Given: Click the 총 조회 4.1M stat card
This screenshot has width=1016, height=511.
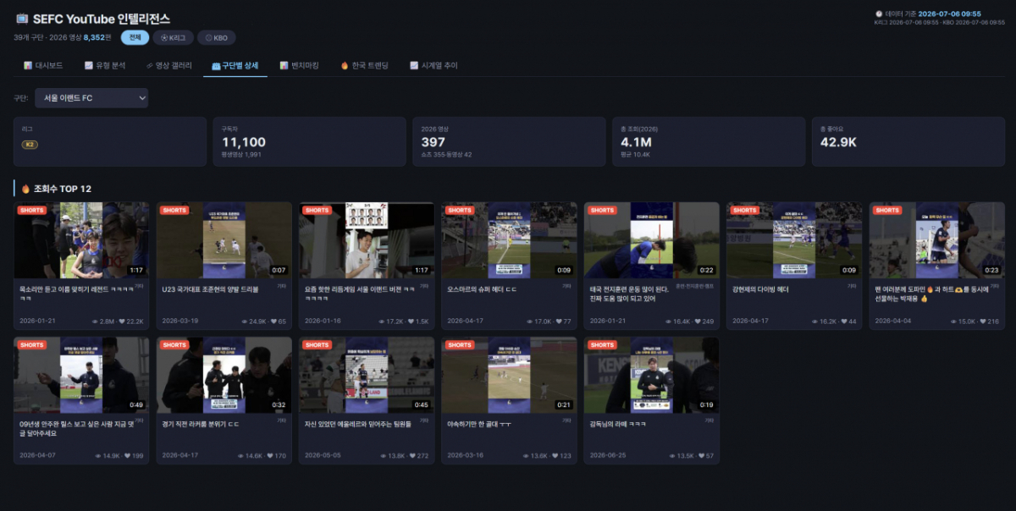Looking at the screenshot, I should 709,141.
